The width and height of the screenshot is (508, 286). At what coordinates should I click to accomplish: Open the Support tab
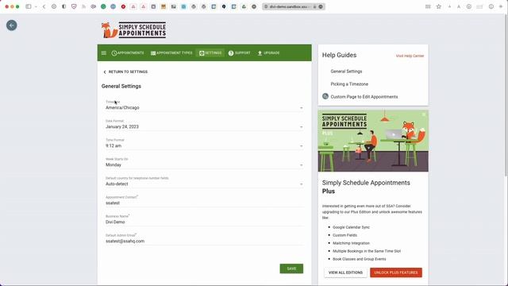click(240, 53)
